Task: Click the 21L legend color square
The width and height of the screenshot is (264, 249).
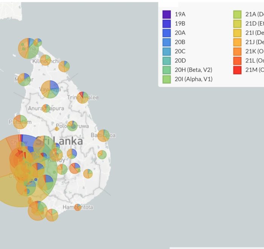Action: (237, 60)
